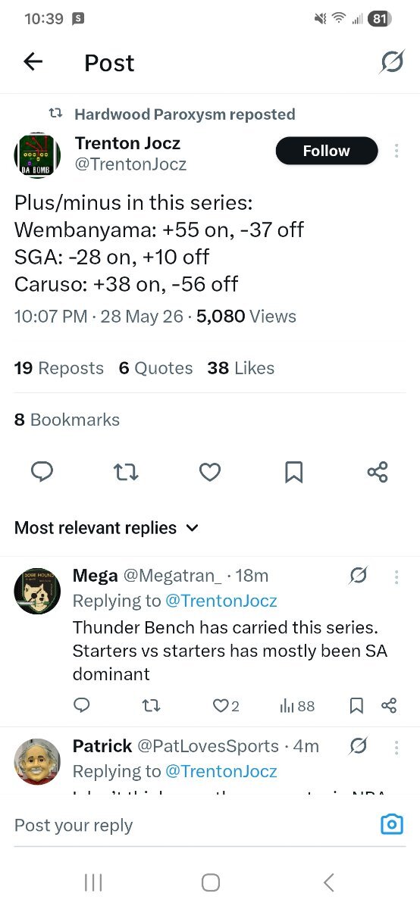View the 6 Quotes list
The width and height of the screenshot is (420, 909).
tap(155, 368)
